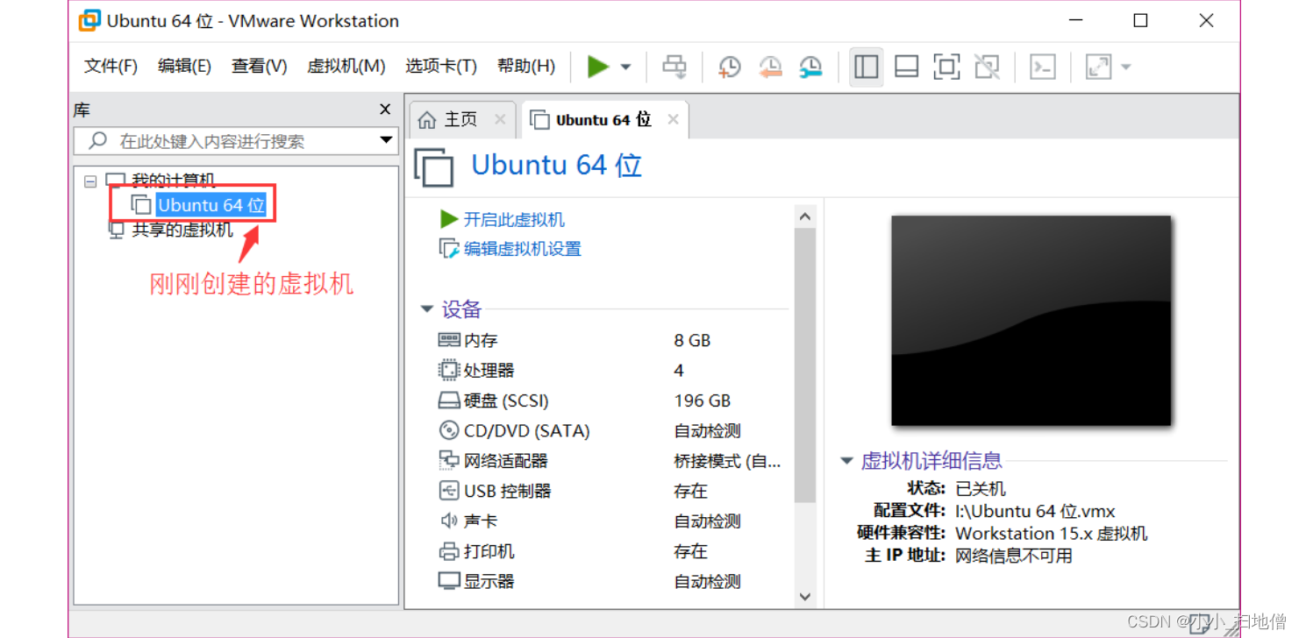This screenshot has height=638, width=1299.
Task: Click the USB controller icon
Action: point(449,491)
